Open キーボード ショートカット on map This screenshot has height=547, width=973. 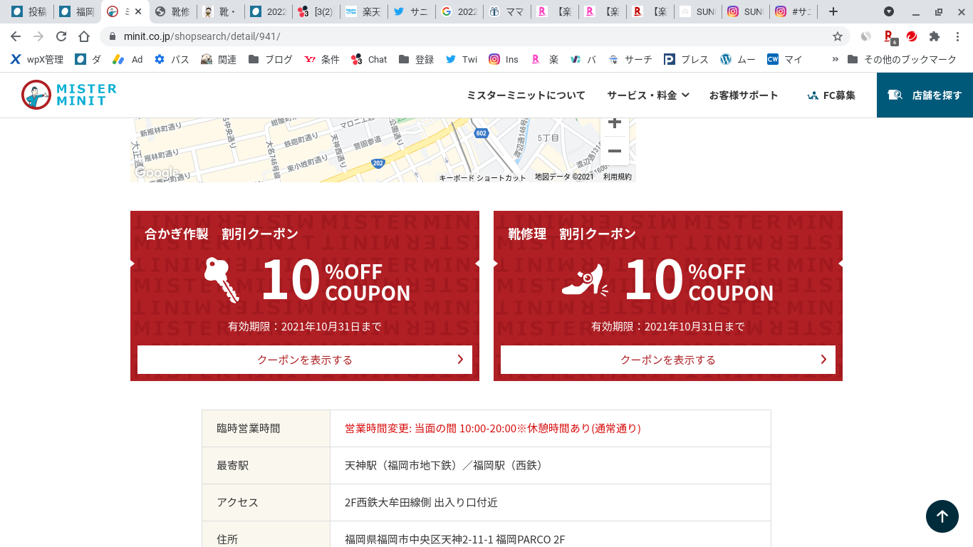point(482,177)
